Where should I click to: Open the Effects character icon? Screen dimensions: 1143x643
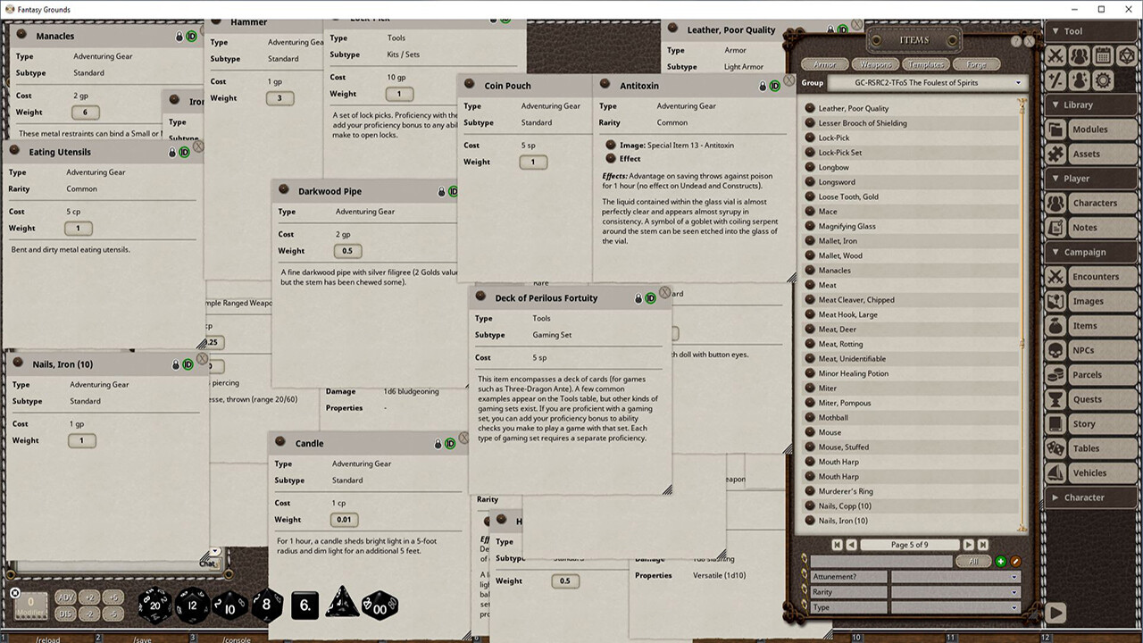point(1080,80)
